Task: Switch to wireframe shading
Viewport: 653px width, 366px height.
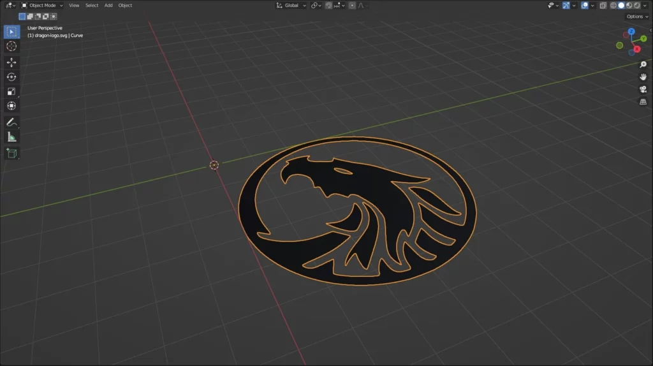Action: point(613,5)
